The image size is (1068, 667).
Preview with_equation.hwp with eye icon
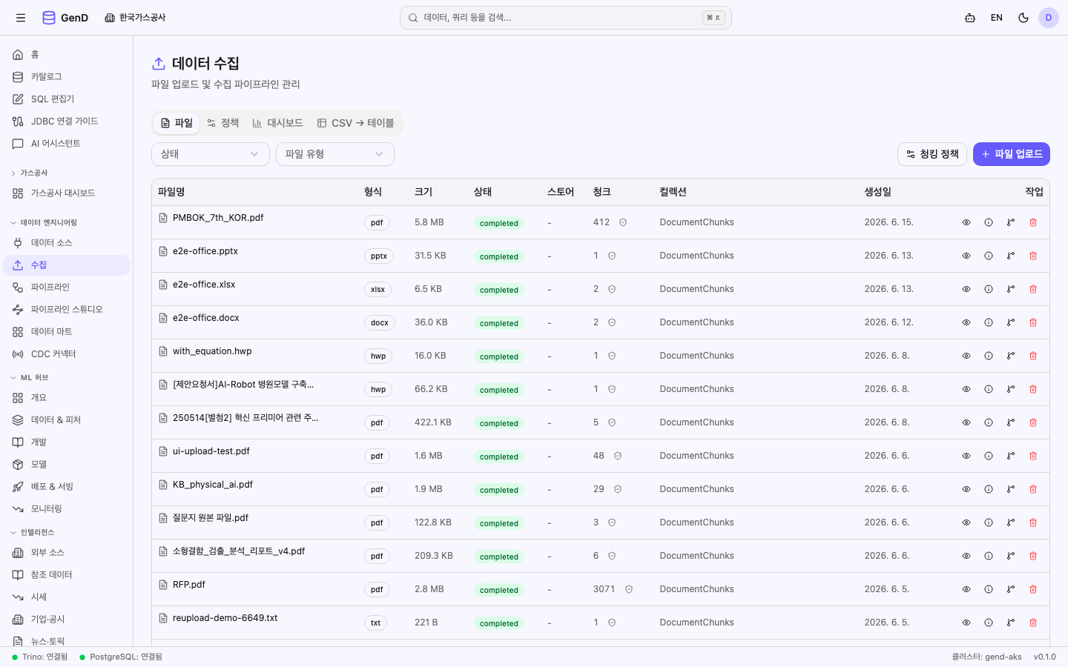pos(966,356)
